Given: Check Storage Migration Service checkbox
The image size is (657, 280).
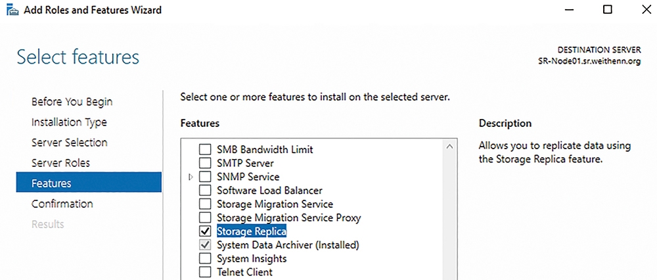Looking at the screenshot, I should pyautogui.click(x=205, y=204).
